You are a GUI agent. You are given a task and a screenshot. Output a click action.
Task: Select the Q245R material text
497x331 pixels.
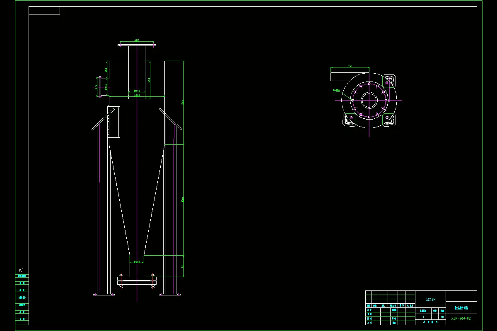tap(431, 299)
